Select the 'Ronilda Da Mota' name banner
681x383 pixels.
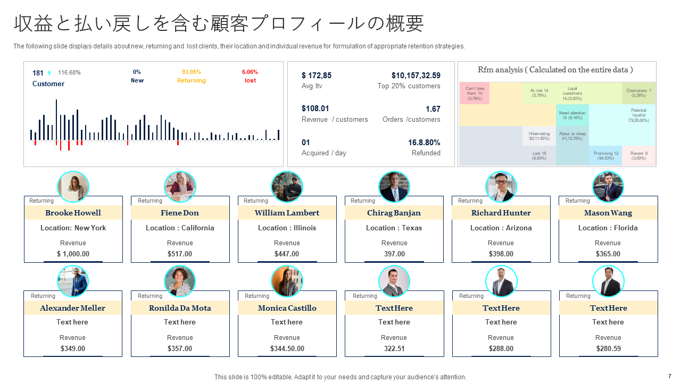click(180, 308)
